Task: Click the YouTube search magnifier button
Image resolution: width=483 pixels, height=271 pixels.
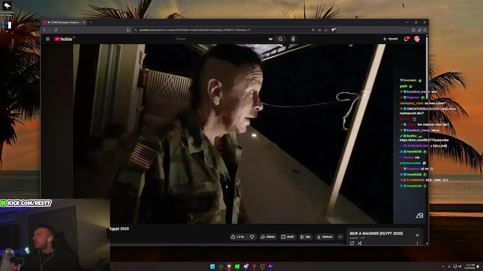Action: (x=280, y=39)
